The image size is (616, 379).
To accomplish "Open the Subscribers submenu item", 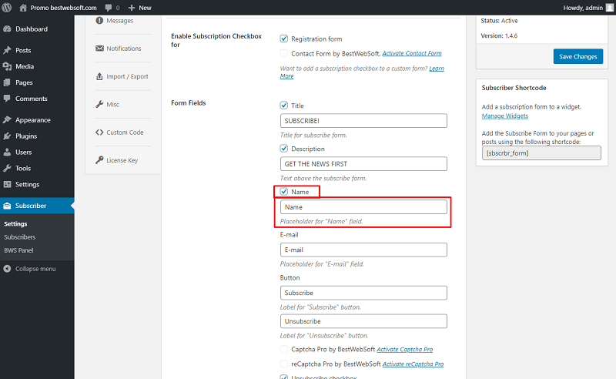I will click(x=20, y=237).
